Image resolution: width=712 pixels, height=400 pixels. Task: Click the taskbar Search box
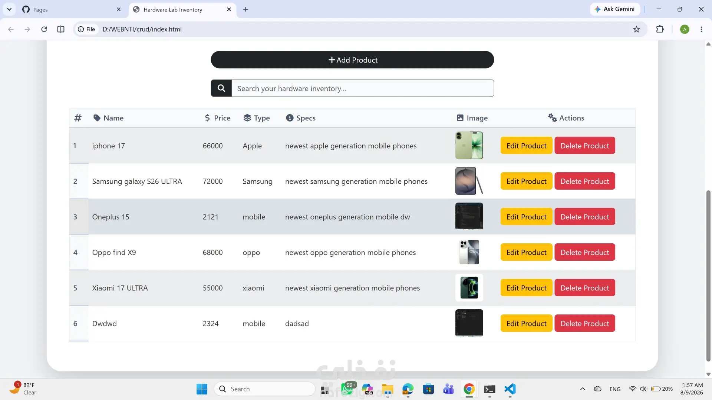point(264,389)
